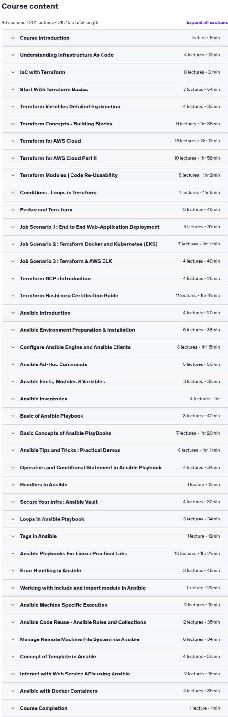Toggle chevron beside Tags in Ansible

[x=13, y=536]
